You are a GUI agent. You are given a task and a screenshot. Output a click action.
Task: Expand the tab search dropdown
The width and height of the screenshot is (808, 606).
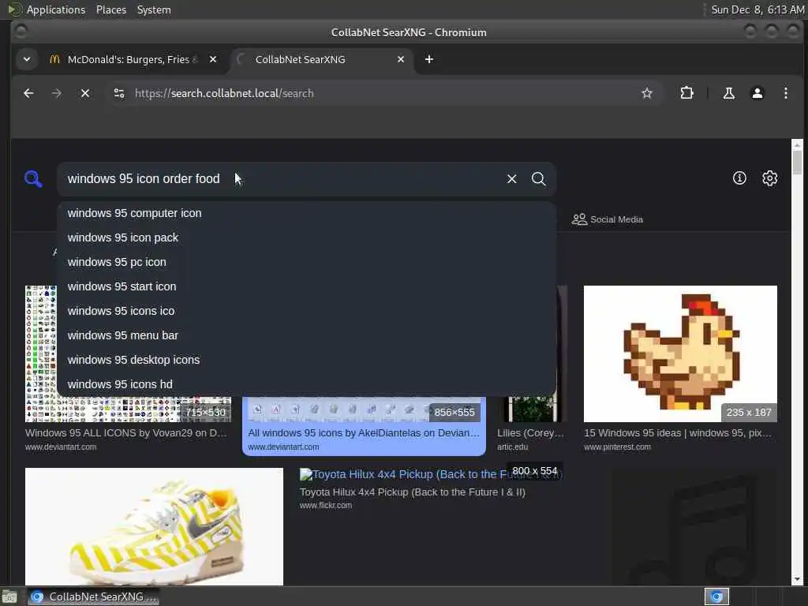(27, 59)
